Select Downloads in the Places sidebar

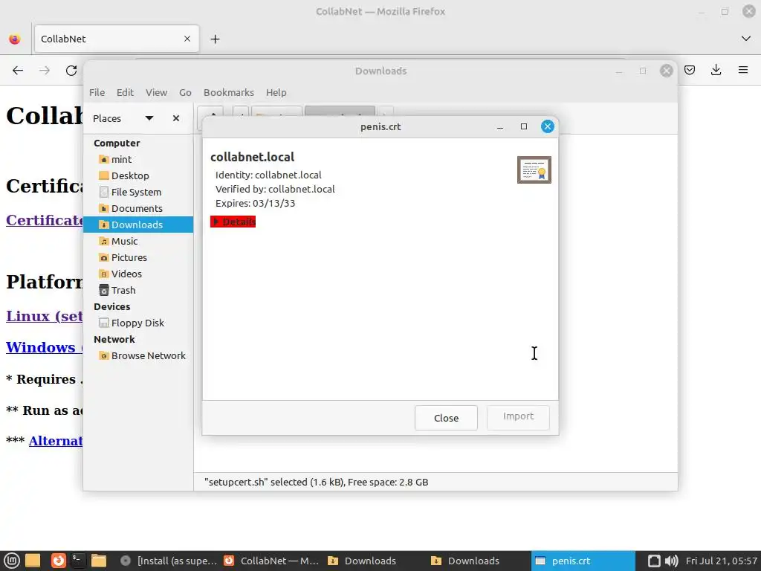[138, 225]
